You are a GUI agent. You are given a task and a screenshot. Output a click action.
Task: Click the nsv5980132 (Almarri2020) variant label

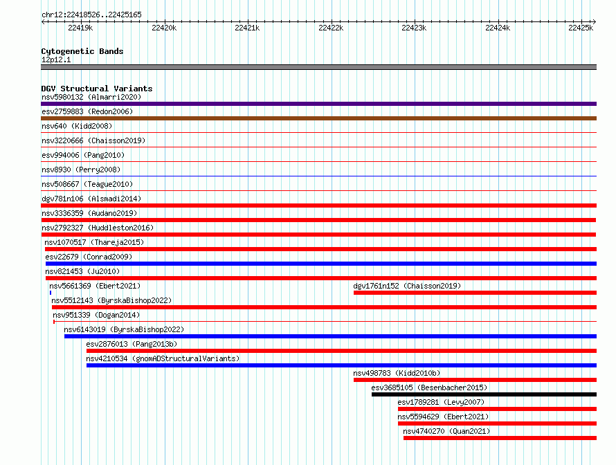[x=91, y=97]
